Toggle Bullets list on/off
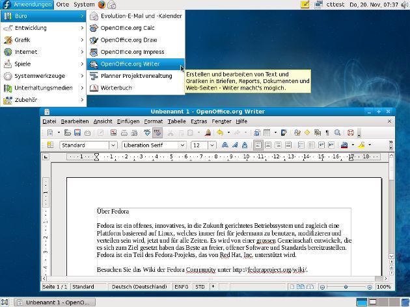This screenshot has height=307, width=410. tap(311, 145)
